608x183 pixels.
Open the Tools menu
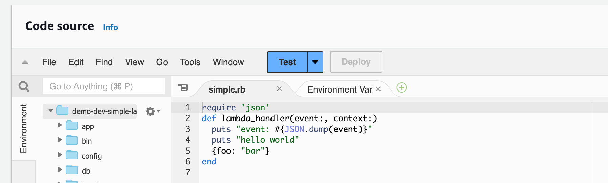tap(190, 62)
